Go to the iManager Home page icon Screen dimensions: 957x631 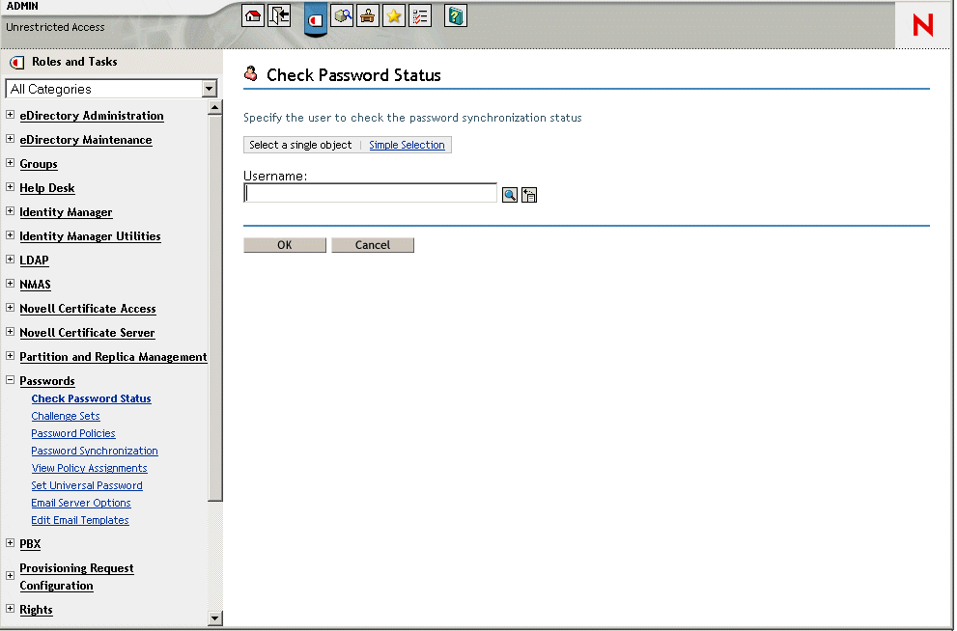(x=253, y=15)
